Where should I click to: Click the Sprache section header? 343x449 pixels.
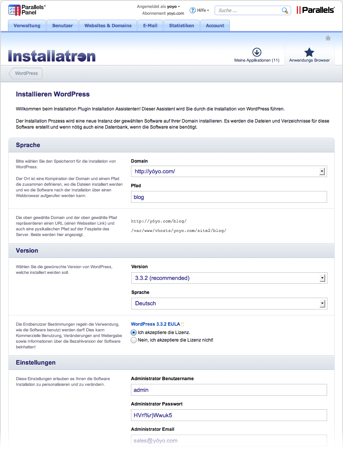[171, 145]
